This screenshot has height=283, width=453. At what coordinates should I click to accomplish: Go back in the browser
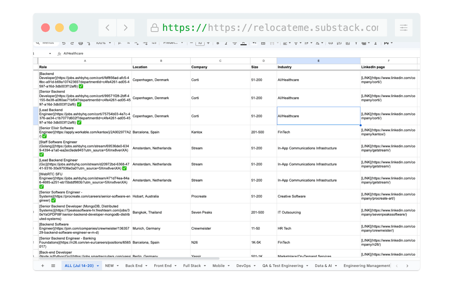point(107,28)
